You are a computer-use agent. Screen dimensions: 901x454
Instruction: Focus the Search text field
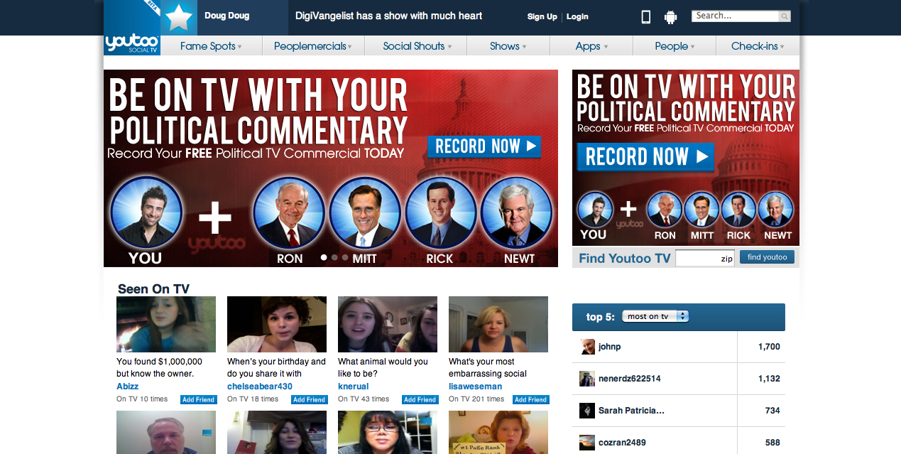point(736,16)
